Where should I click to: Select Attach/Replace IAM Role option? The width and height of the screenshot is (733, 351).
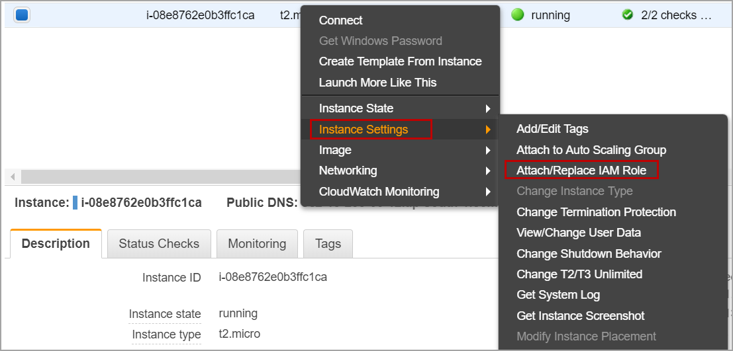[581, 171]
